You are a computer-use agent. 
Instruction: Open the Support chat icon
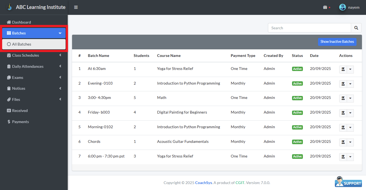(x=348, y=182)
